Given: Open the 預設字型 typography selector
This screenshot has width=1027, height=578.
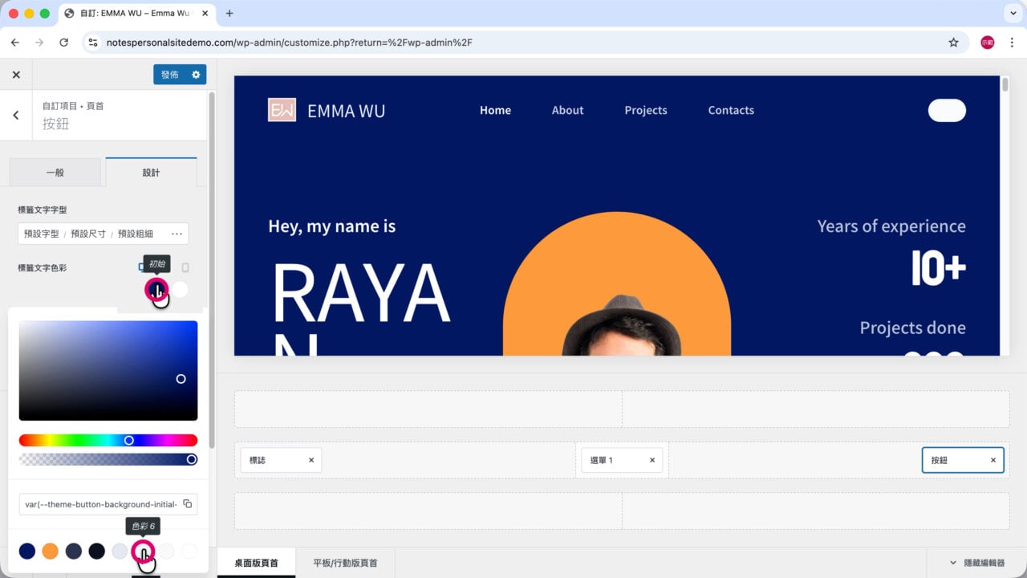Looking at the screenshot, I should click(42, 234).
